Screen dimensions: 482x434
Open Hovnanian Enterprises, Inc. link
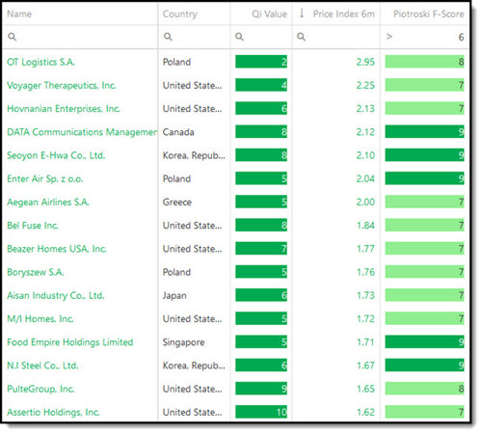pos(64,109)
